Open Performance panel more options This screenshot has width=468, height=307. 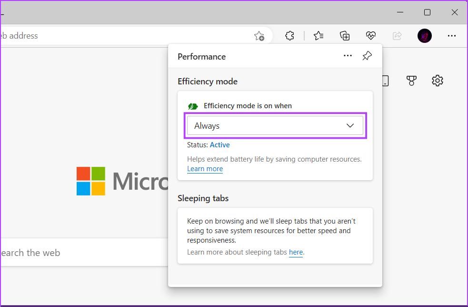(348, 56)
